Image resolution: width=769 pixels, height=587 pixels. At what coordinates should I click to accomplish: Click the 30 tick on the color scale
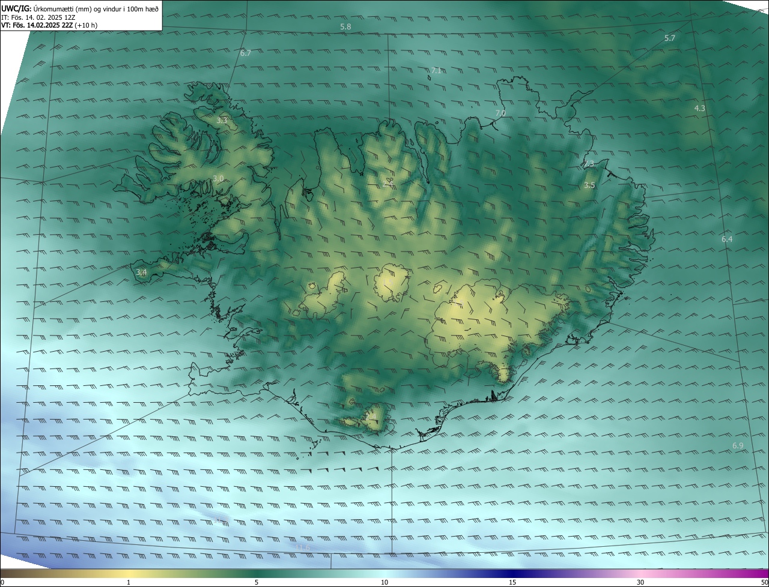(x=640, y=583)
